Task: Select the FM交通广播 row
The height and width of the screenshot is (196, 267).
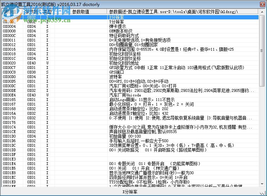Action: [131, 168]
